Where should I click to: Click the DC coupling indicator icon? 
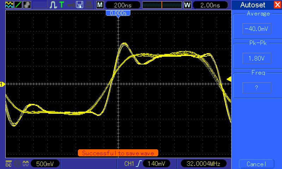pos(8,164)
